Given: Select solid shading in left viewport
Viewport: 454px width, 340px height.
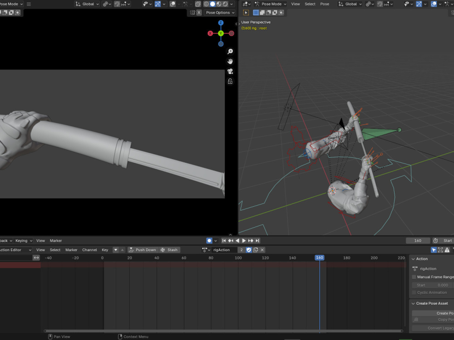Looking at the screenshot, I should click(x=212, y=4).
